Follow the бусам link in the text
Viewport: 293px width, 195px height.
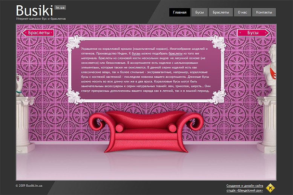(x=136, y=53)
